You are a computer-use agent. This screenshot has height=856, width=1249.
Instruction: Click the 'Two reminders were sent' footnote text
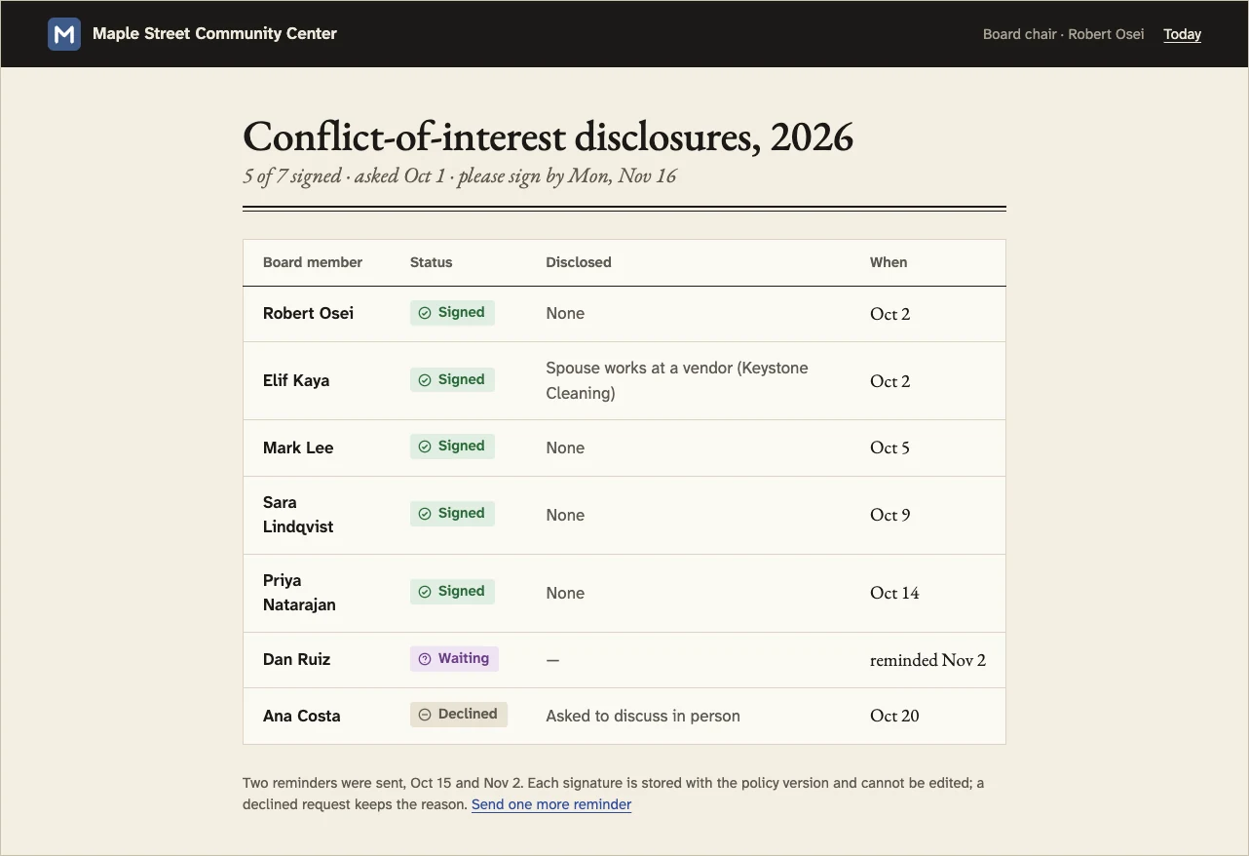pos(614,794)
